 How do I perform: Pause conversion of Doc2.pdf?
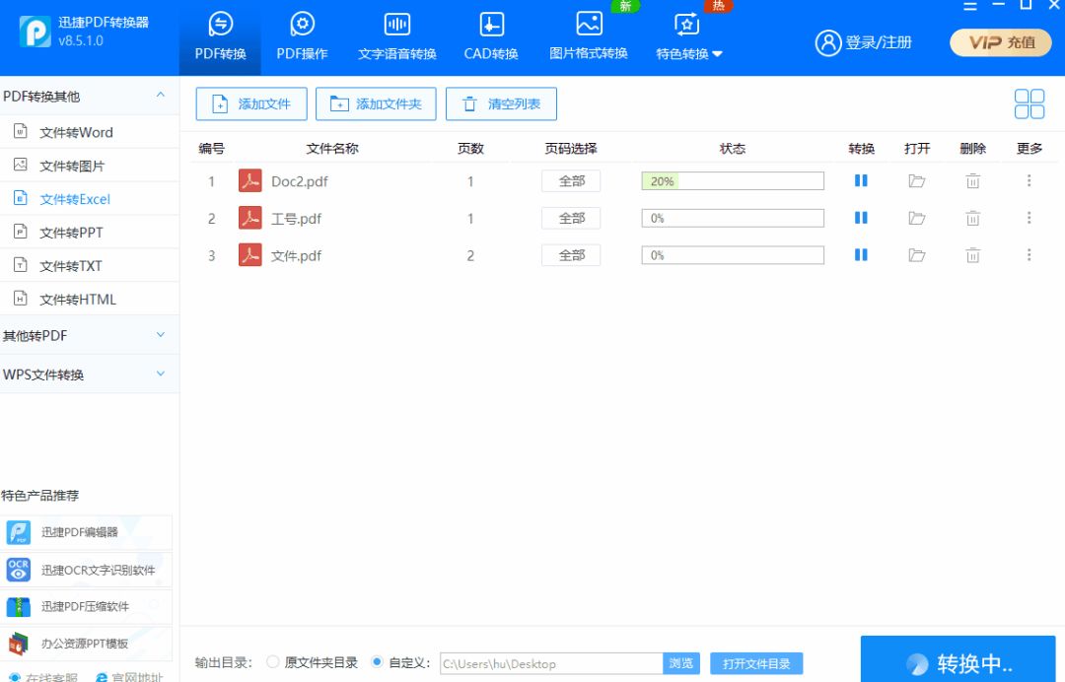(x=860, y=180)
